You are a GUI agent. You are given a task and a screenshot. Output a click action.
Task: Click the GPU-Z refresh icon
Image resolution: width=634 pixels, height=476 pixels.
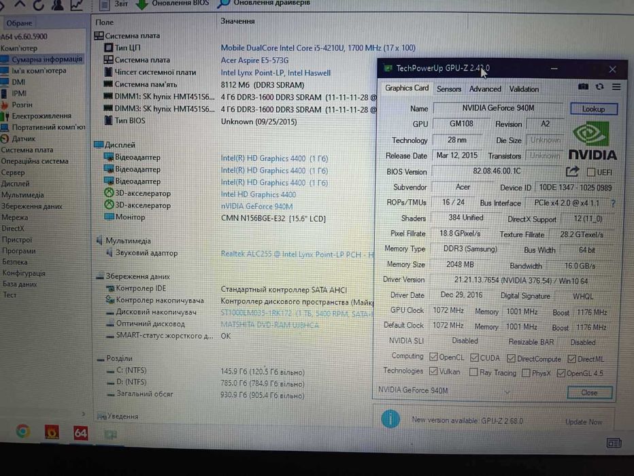599,87
